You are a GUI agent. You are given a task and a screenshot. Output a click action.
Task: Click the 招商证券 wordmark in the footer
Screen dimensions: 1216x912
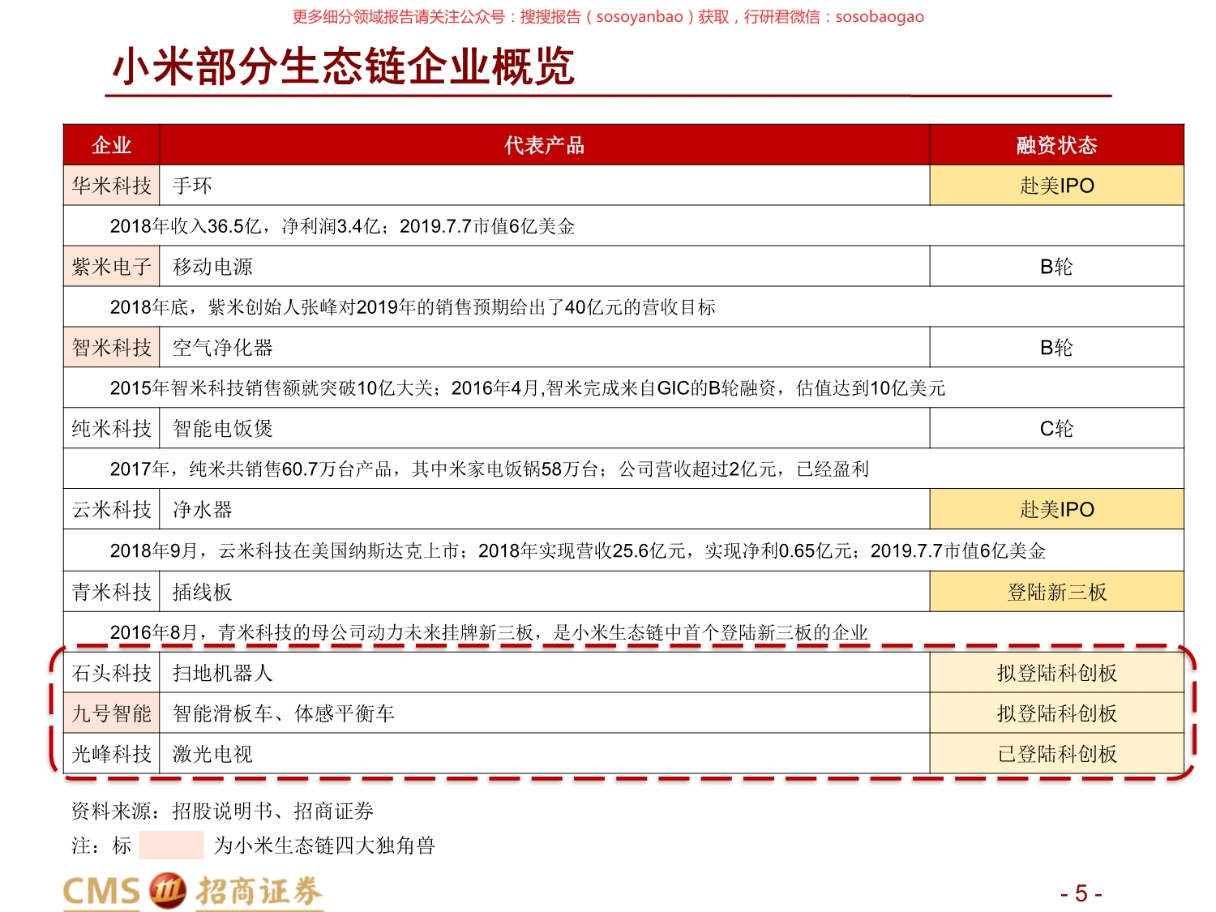click(x=259, y=891)
